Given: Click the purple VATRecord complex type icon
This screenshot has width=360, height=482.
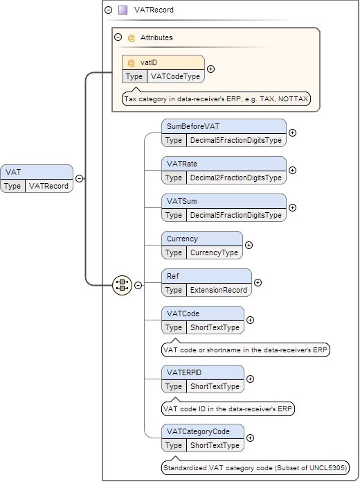Looking at the screenshot, I should pos(123,10).
